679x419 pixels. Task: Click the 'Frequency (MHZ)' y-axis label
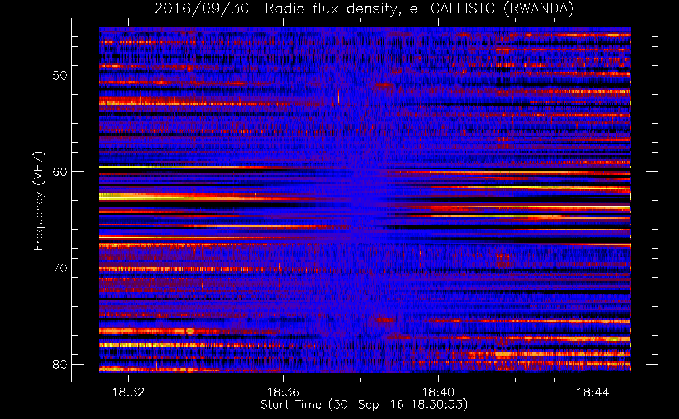38,201
